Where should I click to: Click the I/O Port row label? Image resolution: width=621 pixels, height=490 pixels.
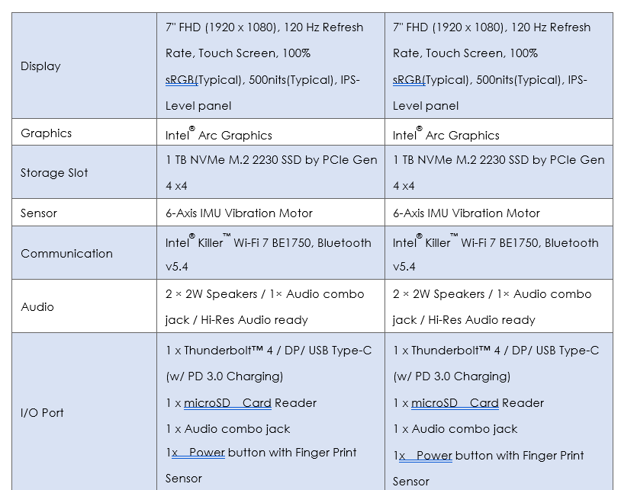click(x=42, y=413)
